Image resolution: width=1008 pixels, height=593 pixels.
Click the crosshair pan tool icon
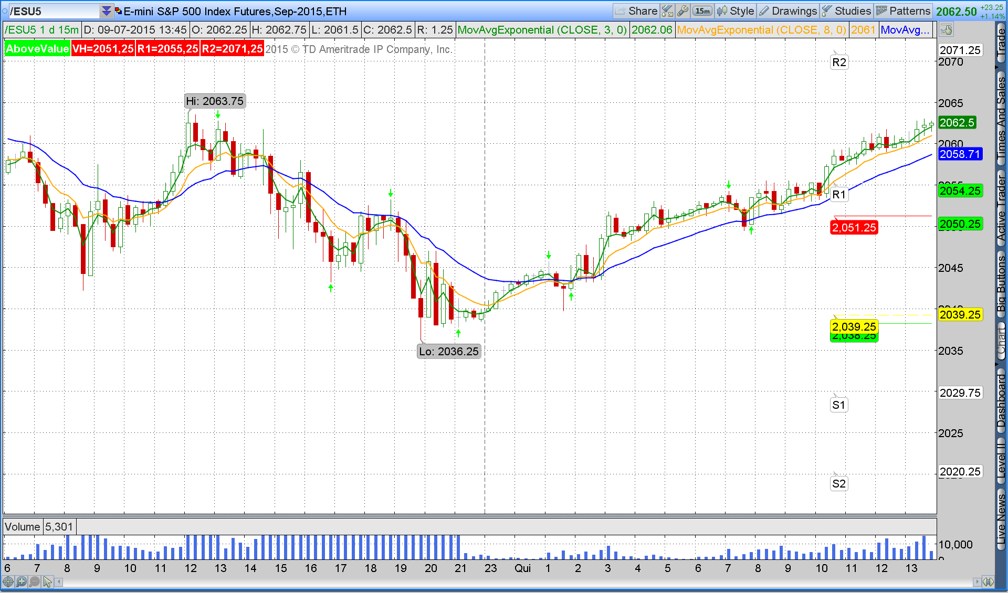[x=8, y=581]
